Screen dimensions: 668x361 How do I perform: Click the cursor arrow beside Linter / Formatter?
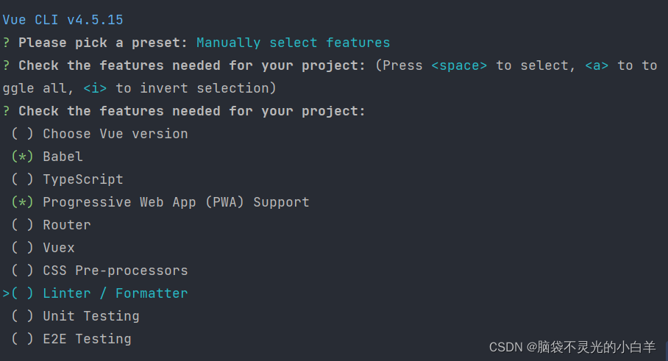(6, 293)
